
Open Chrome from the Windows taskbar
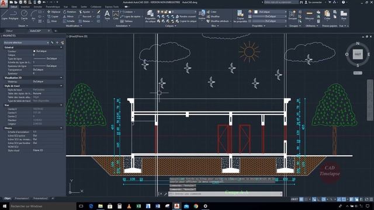[196, 206]
